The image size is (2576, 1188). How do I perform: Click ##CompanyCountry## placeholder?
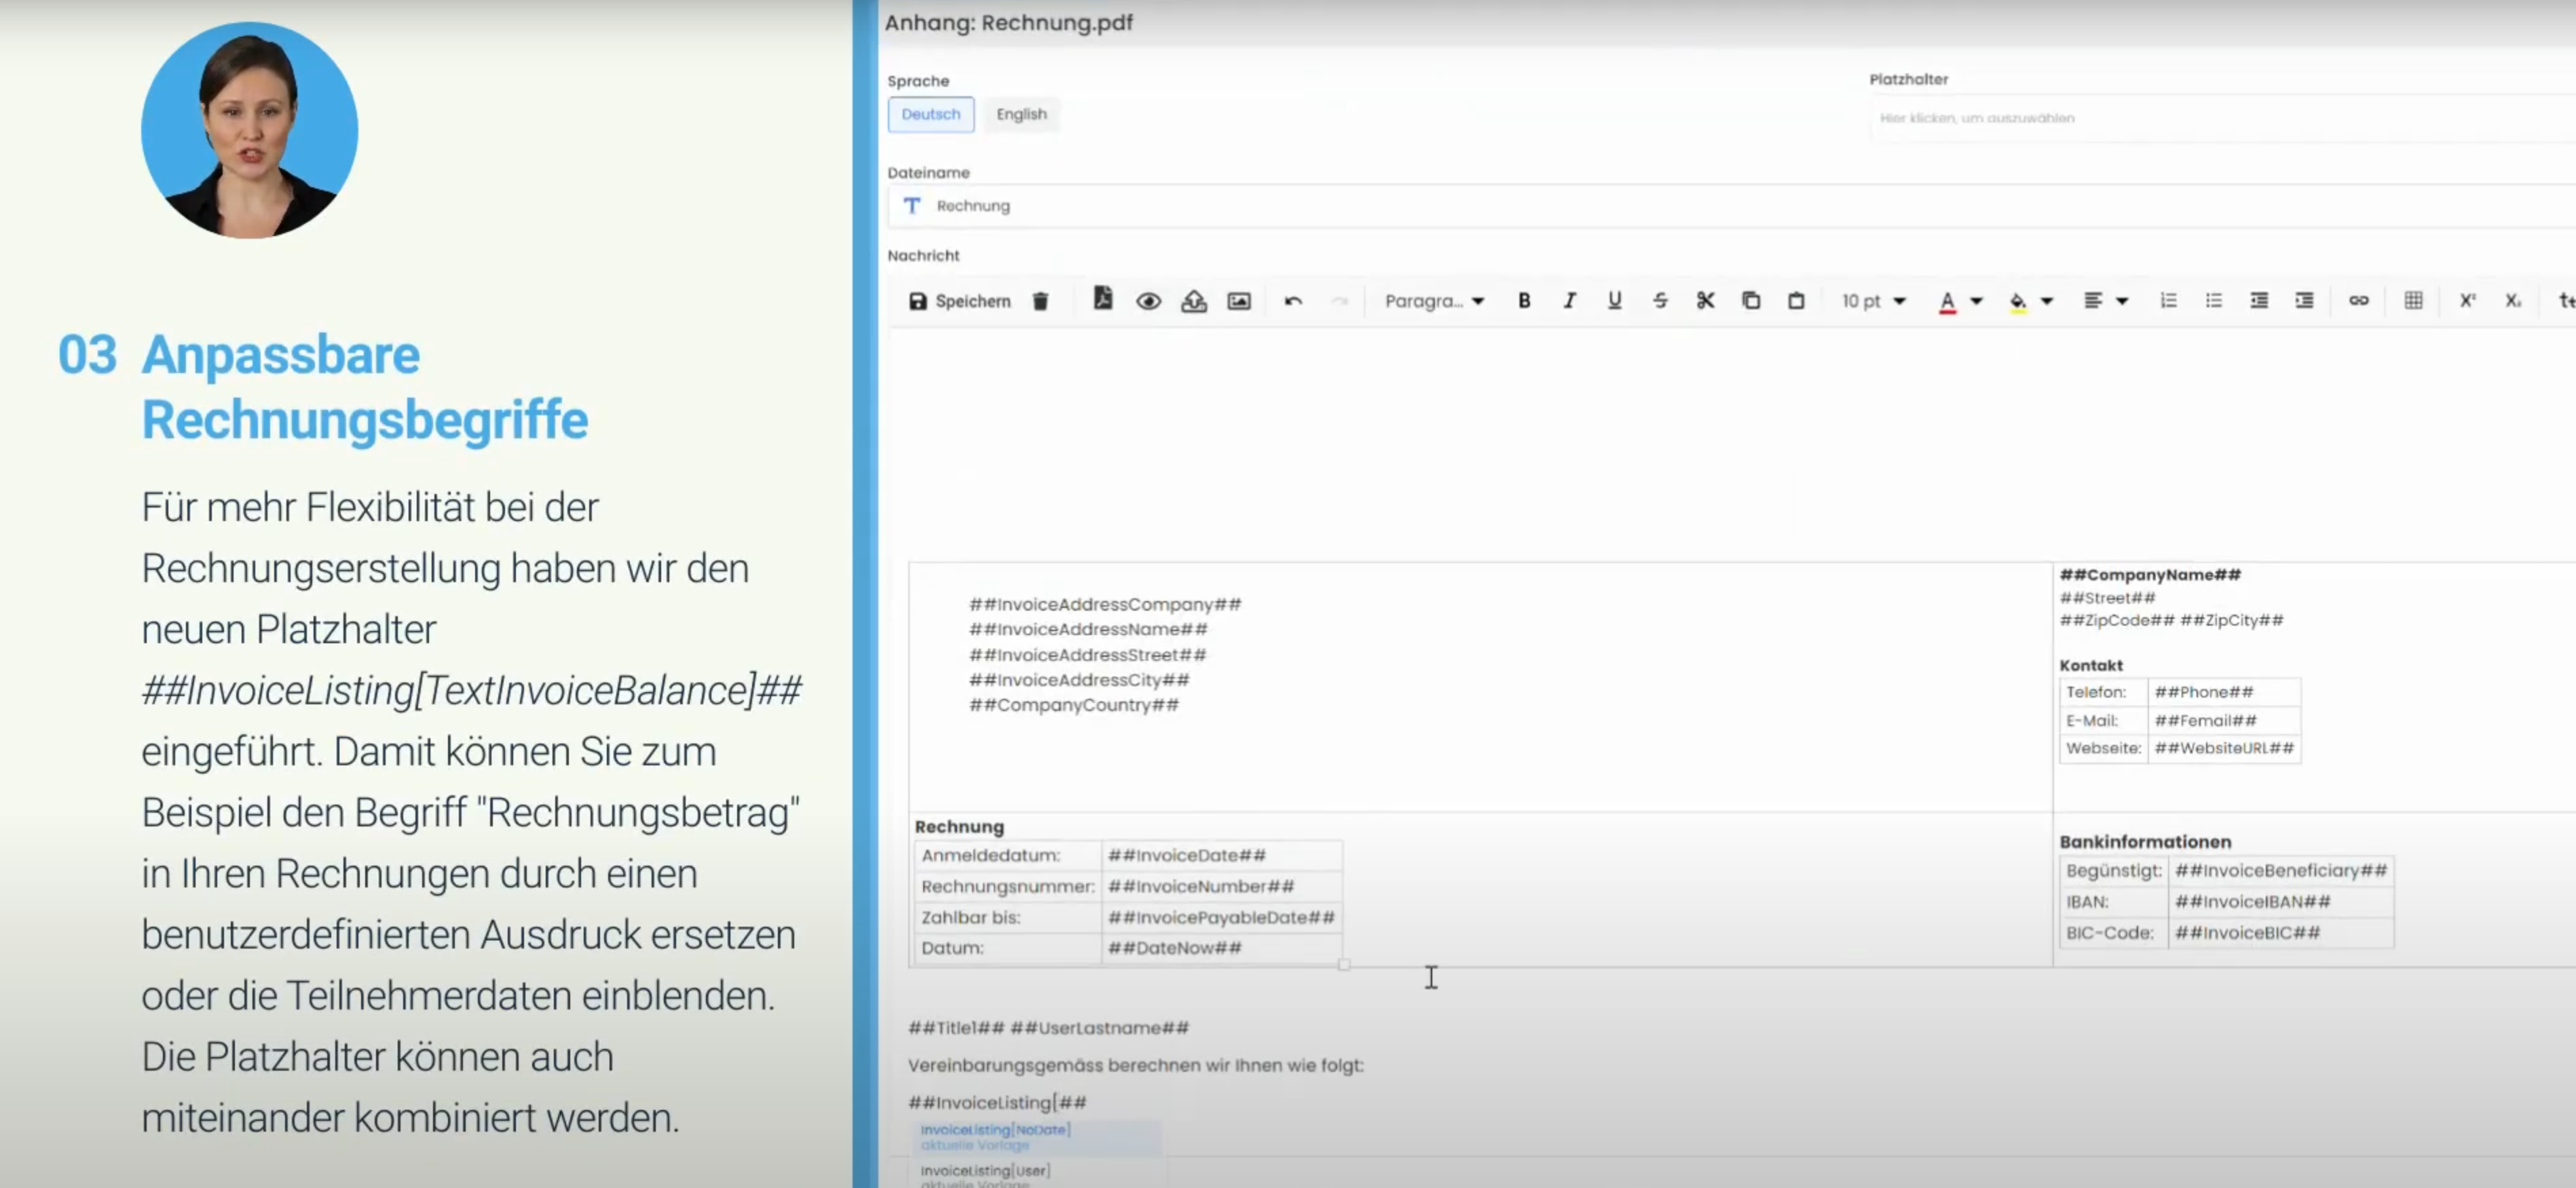1073,704
